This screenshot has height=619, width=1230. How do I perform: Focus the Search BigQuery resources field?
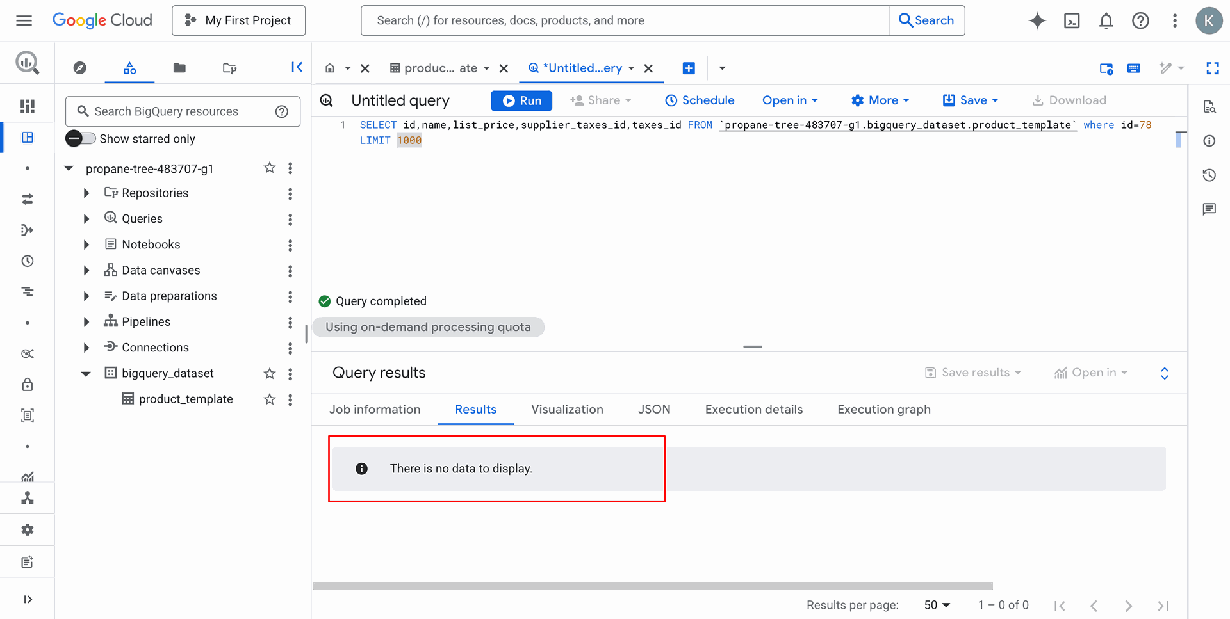click(x=183, y=111)
